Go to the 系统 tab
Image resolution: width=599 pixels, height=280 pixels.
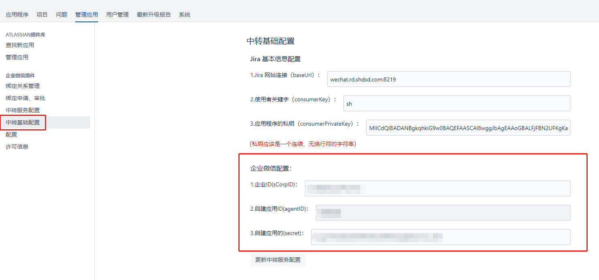[185, 15]
